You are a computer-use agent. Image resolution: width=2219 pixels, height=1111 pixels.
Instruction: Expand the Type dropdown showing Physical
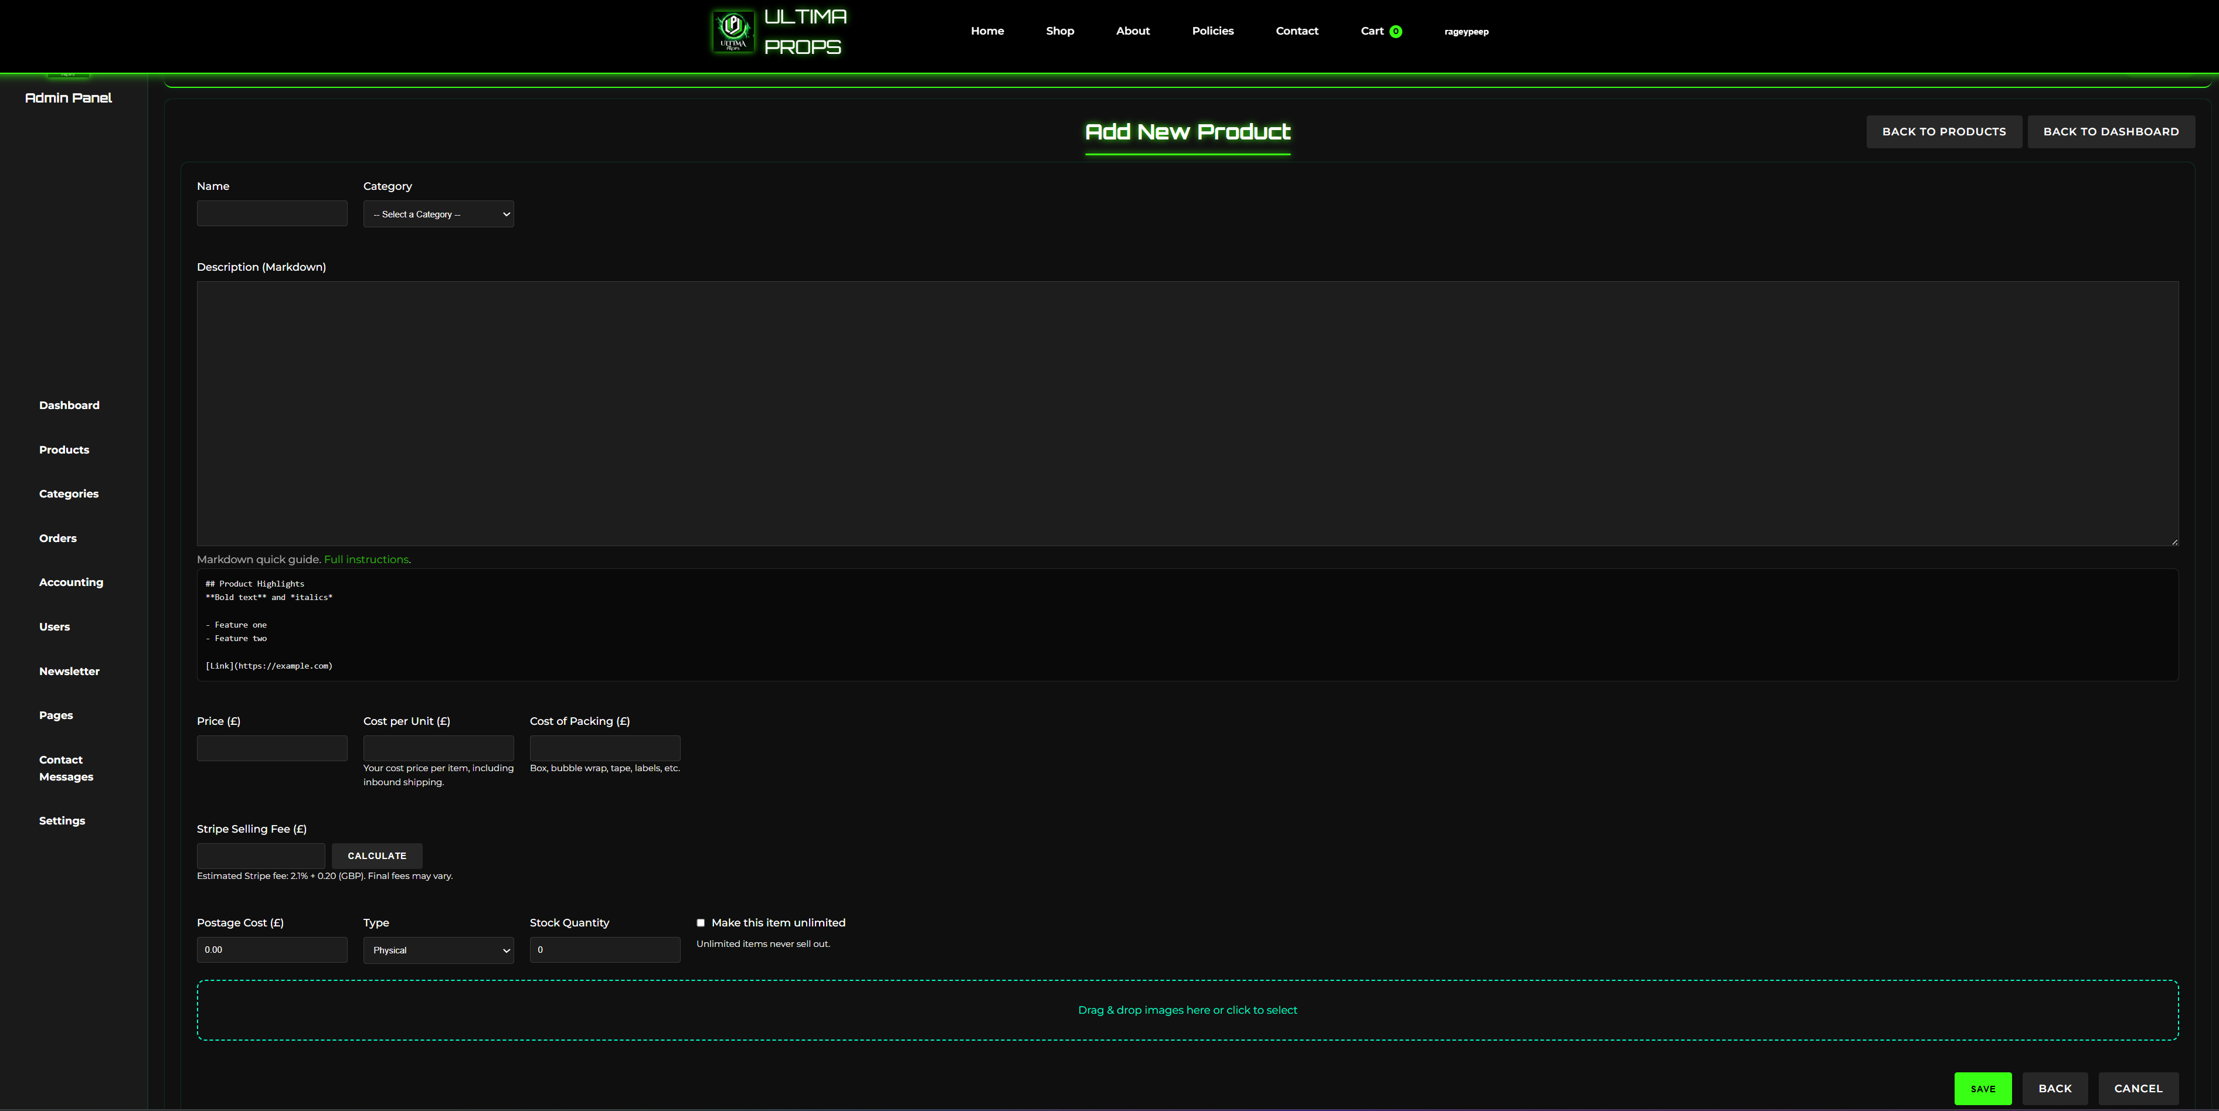coord(437,950)
